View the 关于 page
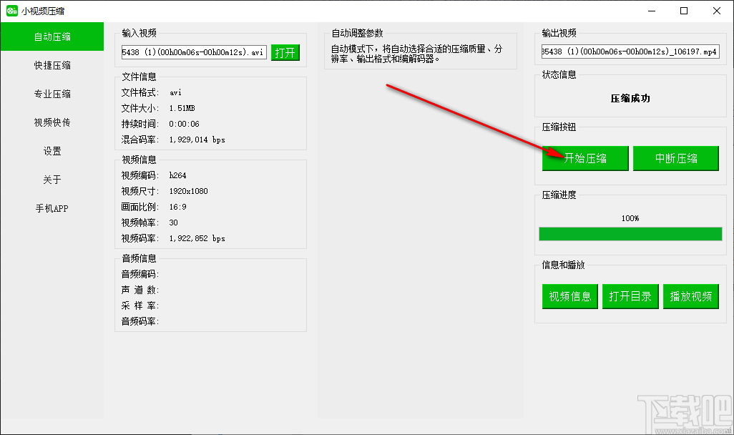The image size is (734, 435). tap(52, 180)
